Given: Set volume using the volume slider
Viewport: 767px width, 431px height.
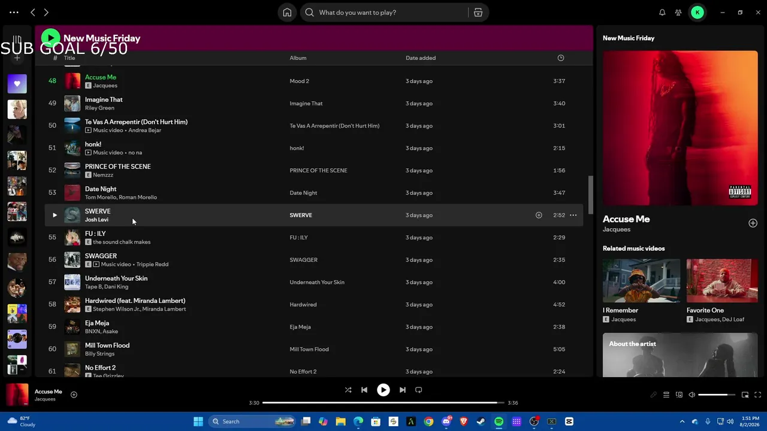Looking at the screenshot, I should [717, 394].
